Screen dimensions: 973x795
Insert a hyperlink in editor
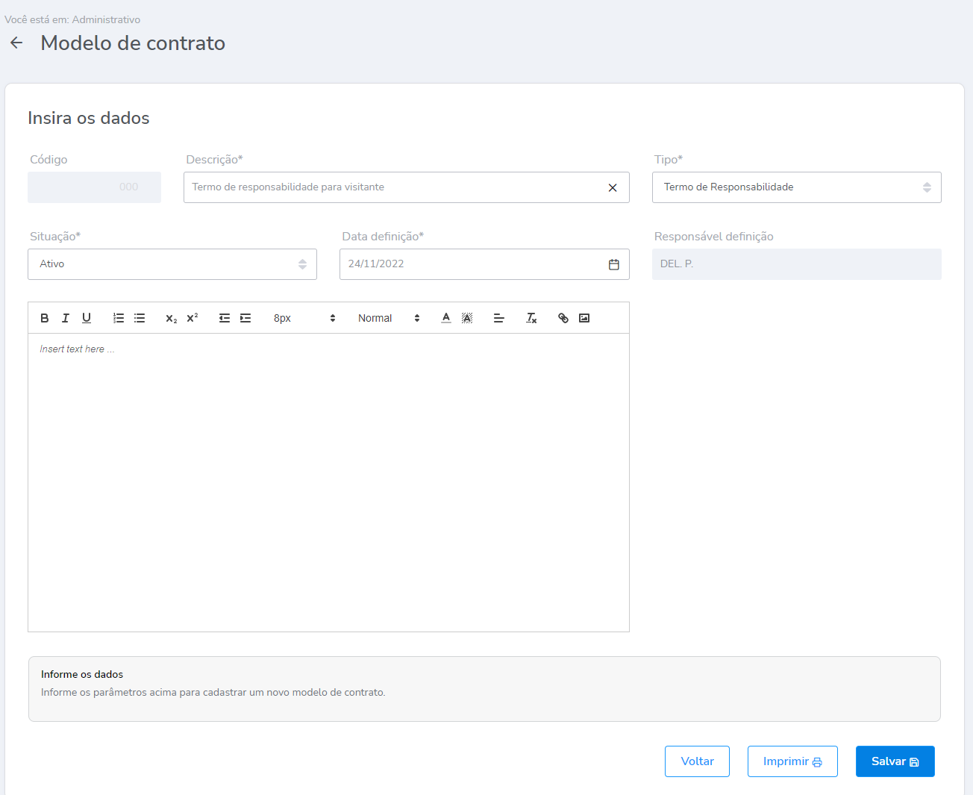tap(563, 318)
